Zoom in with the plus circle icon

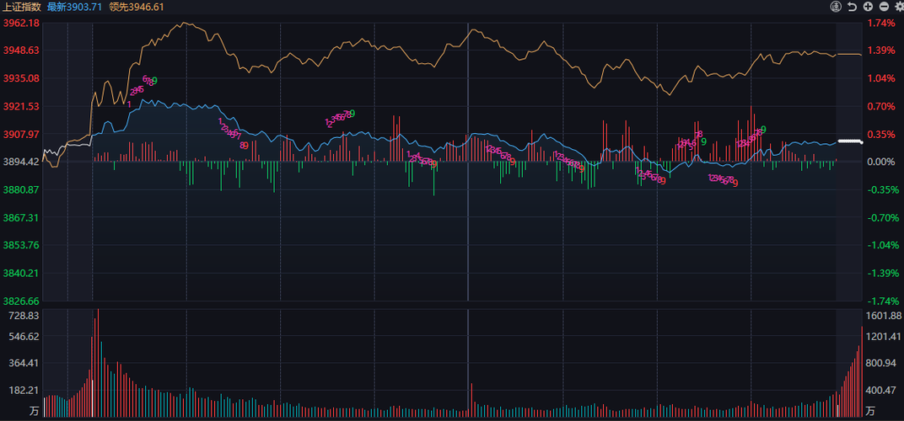[869, 7]
